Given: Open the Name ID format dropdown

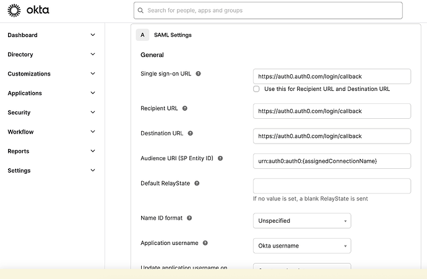Looking at the screenshot, I should pos(302,221).
